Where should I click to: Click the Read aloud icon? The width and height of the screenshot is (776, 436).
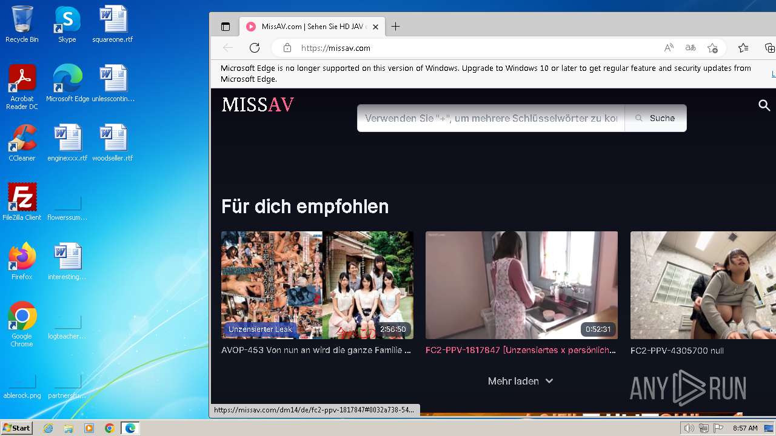tap(669, 48)
